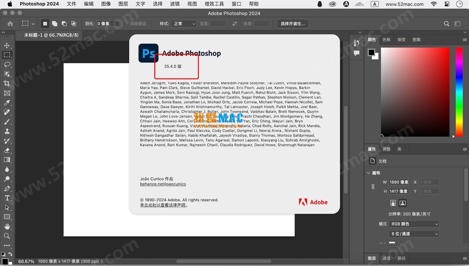Open the behance.net/joaocunico link
Viewport: 469px width, 266px height.
[163, 184]
